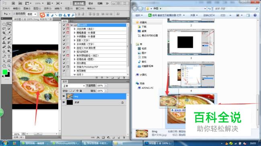
Task: Click the green foreground color swatch
Action: point(5,72)
